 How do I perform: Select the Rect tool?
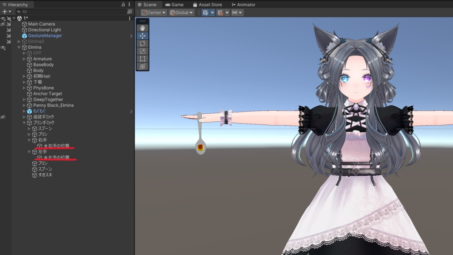tap(142, 59)
